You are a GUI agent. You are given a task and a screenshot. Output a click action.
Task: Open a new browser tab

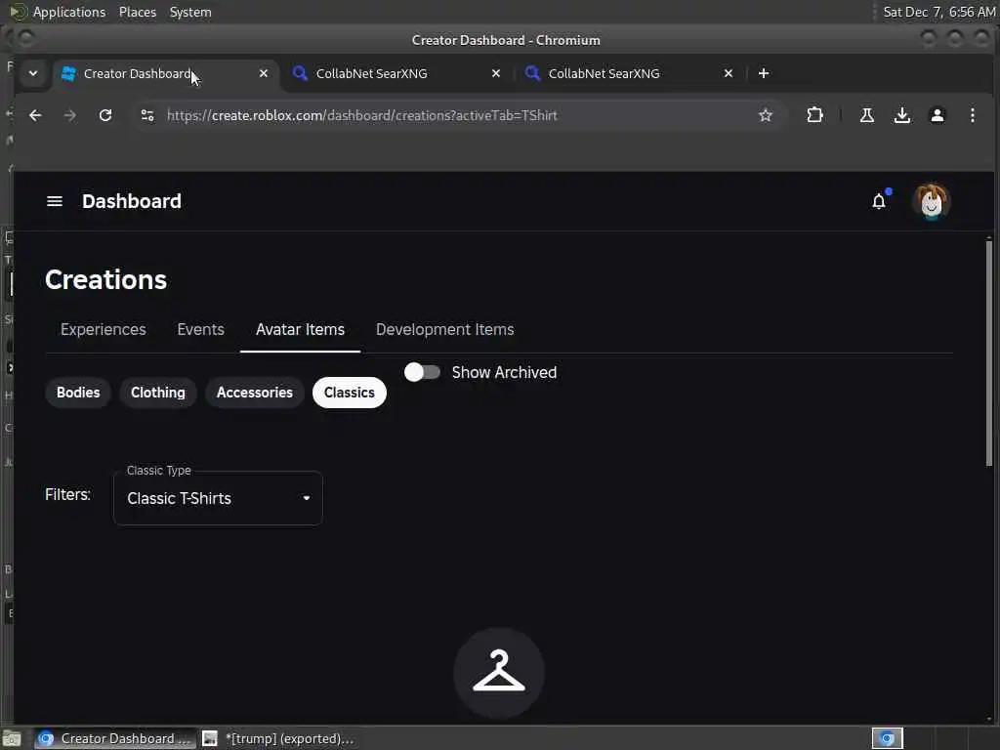tap(764, 73)
